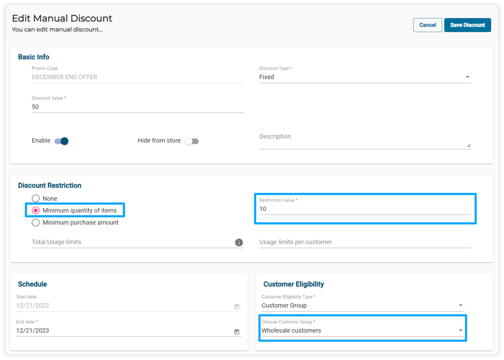Select Minimum purchase amount radio option

pyautogui.click(x=36, y=223)
